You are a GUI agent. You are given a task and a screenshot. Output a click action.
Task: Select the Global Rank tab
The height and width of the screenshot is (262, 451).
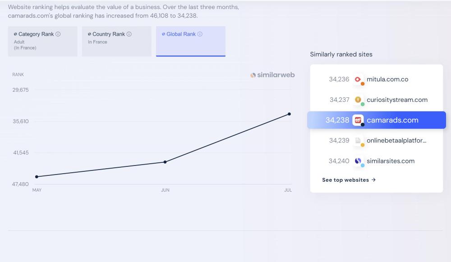[x=190, y=41]
